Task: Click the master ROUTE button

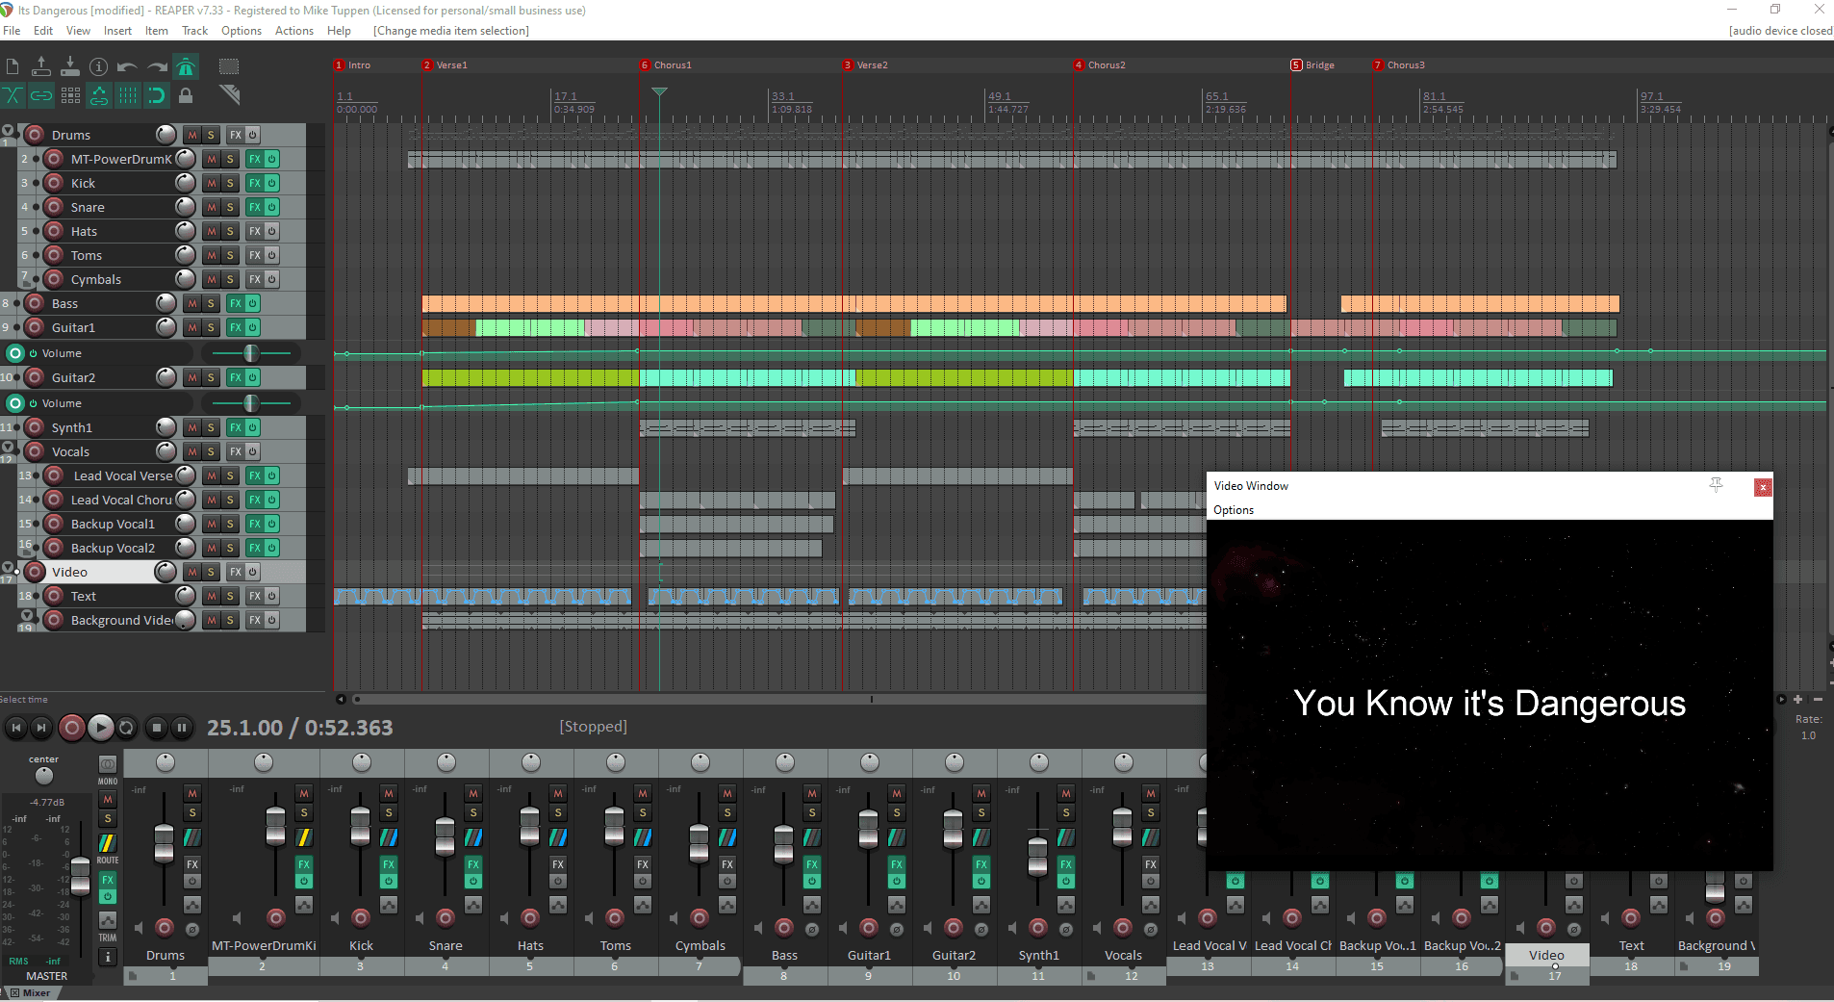Action: (x=108, y=861)
